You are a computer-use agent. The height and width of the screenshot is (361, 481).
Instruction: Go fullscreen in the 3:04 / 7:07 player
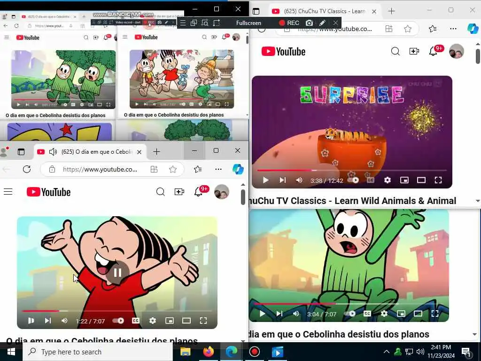[434, 314]
